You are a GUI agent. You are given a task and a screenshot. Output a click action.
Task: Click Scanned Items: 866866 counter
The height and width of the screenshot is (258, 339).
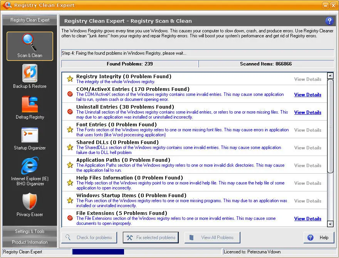point(266,64)
